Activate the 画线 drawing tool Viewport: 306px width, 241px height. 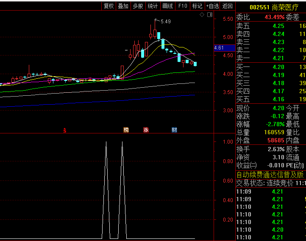168,6
